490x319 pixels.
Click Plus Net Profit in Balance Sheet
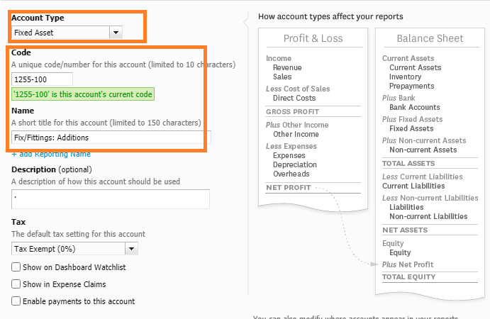point(408,264)
